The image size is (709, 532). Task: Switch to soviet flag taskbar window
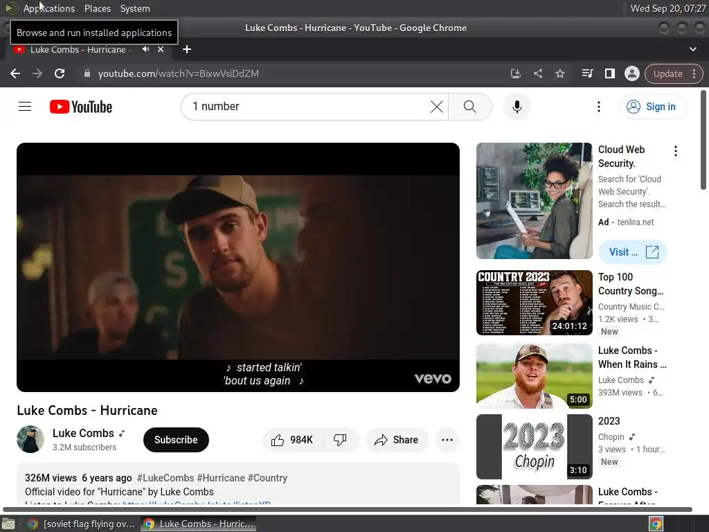(x=82, y=524)
